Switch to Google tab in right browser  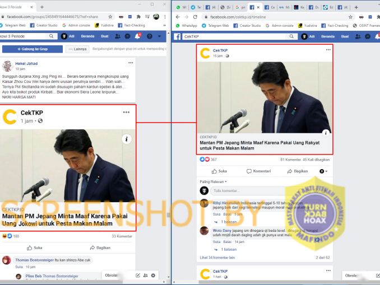pyautogui.click(x=240, y=7)
